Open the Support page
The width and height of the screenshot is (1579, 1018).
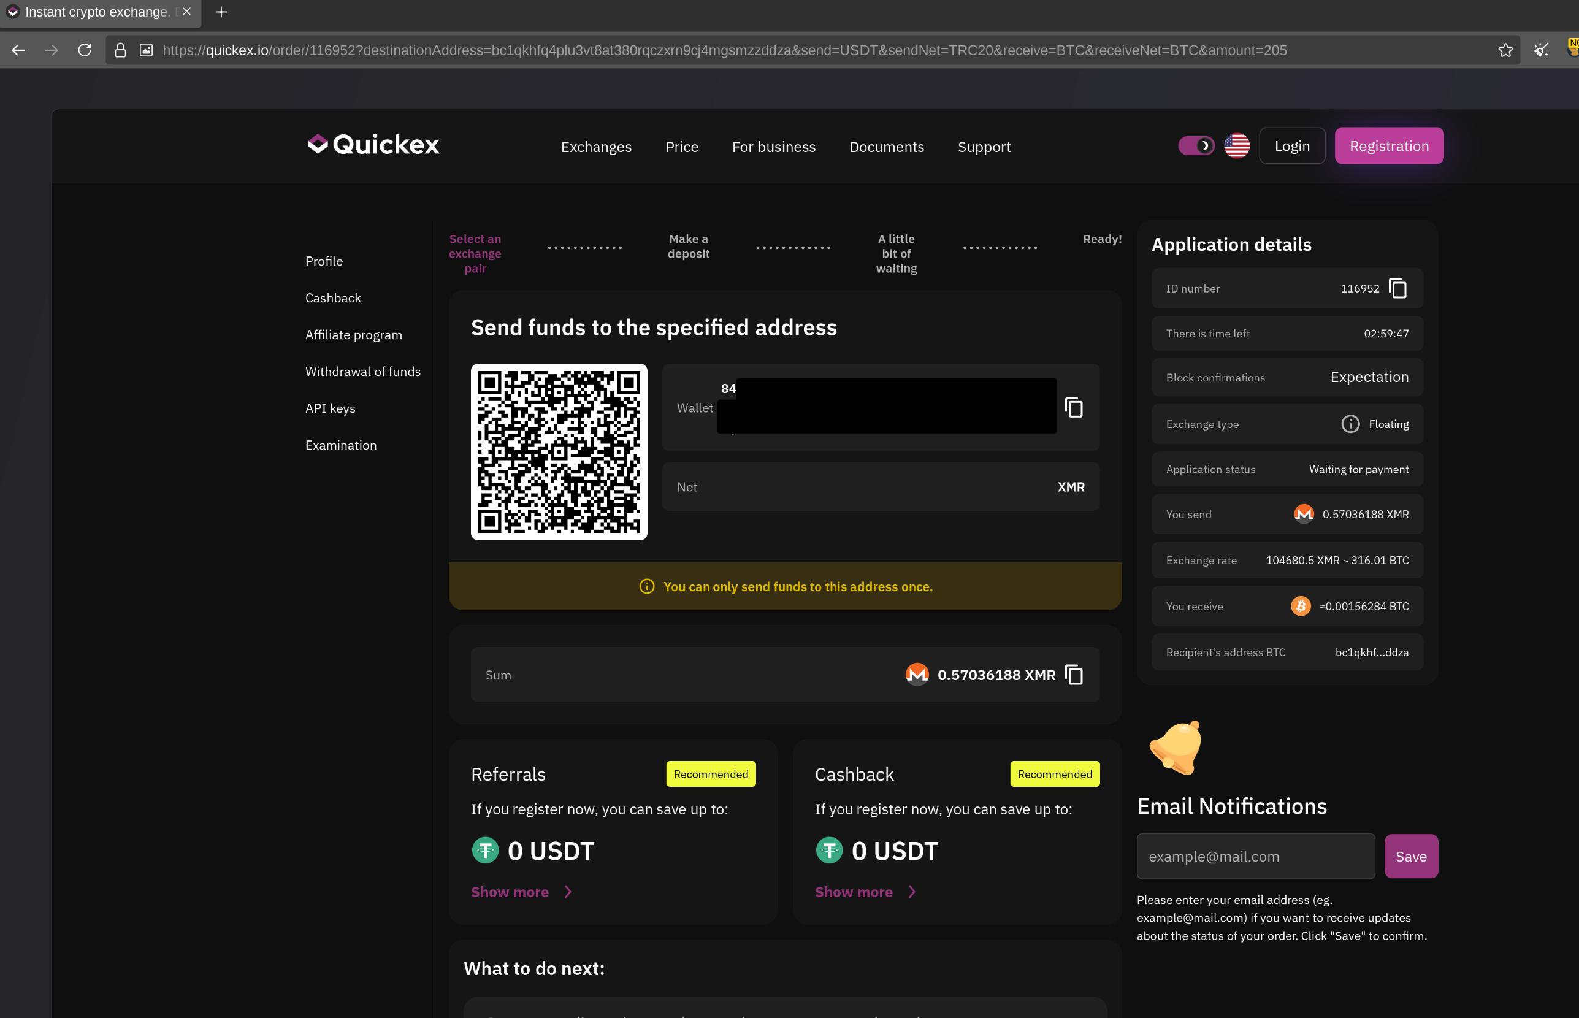pos(984,147)
